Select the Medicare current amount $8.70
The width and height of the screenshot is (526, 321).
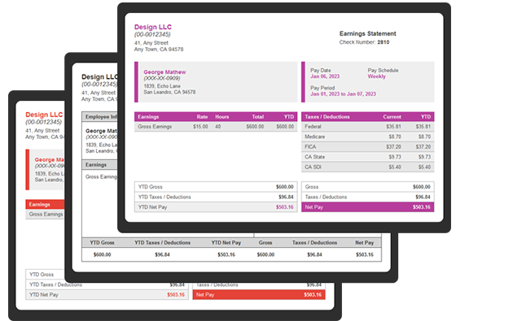click(x=395, y=137)
